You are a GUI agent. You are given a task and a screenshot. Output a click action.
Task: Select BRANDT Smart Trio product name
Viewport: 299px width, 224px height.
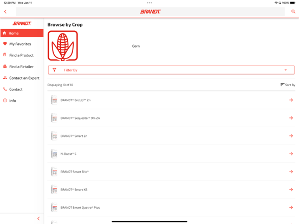click(x=75, y=172)
